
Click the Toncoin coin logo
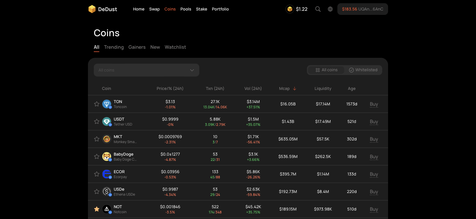[107, 104]
